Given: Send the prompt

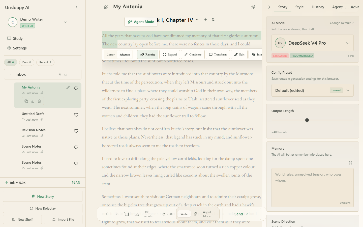Looking at the screenshot, I should tap(241, 214).
